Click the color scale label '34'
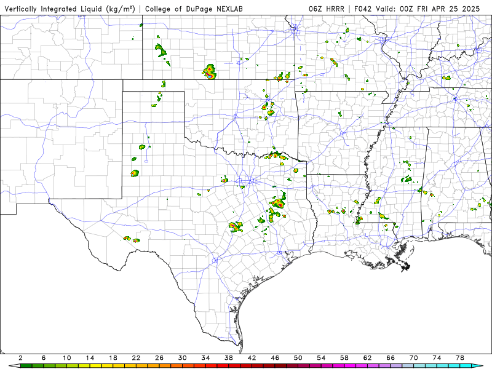The image size is (492, 369). (205, 358)
